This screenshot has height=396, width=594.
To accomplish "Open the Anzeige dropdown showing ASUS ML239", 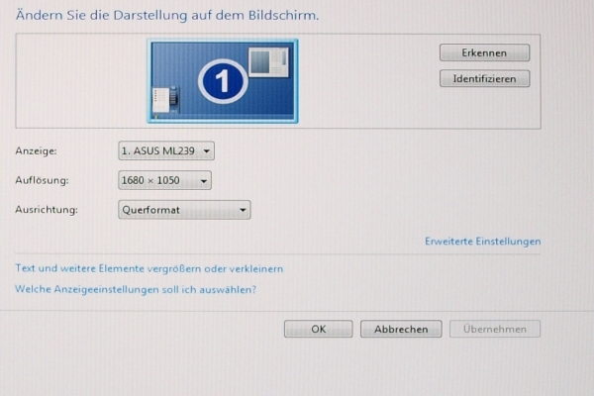I will (x=166, y=150).
